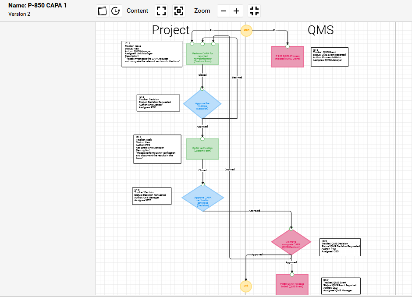Zoom in with the plus button
Image resolution: width=412 pixels, height=297 pixels.
(236, 11)
